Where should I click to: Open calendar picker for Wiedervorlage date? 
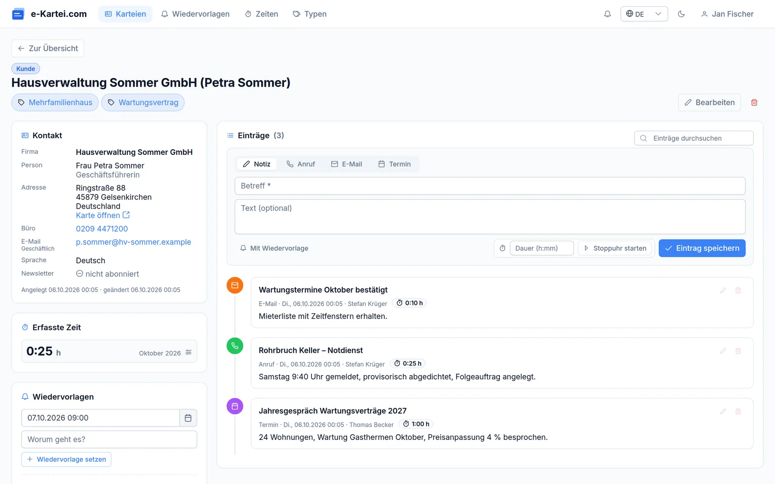point(188,418)
